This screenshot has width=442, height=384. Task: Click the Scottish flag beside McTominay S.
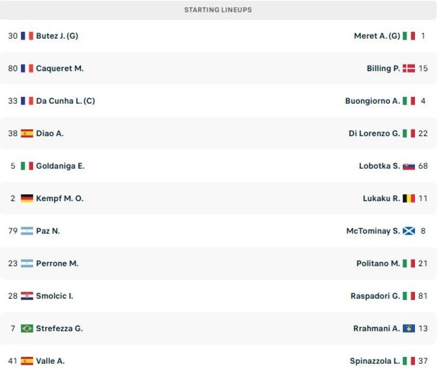pyautogui.click(x=409, y=231)
